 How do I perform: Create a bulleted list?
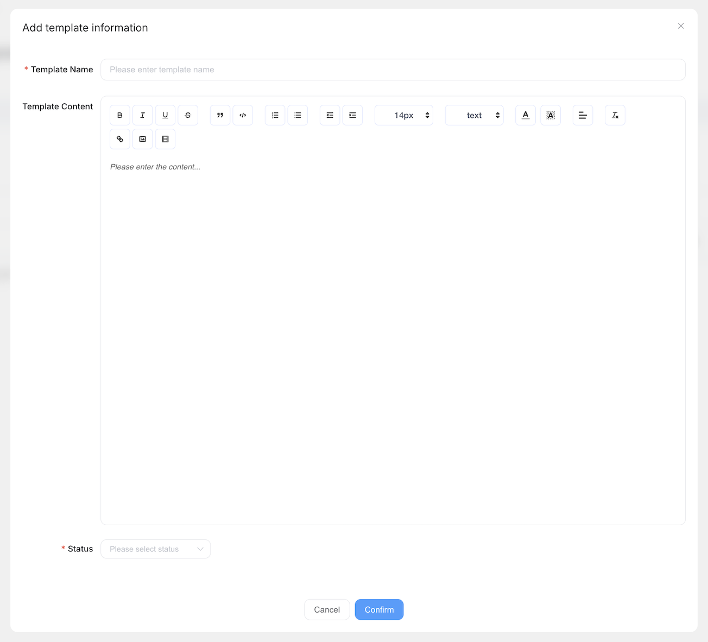click(x=298, y=115)
